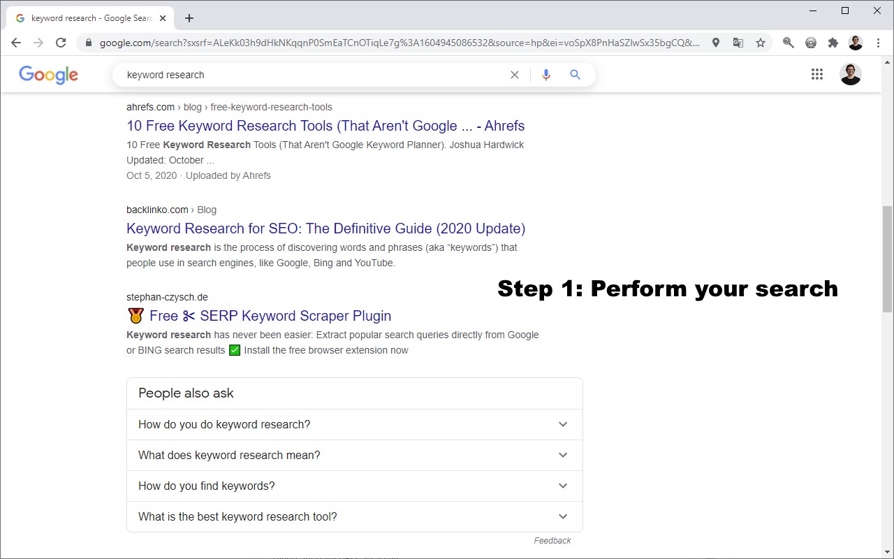Screen dimensions: 894x559
Task: Click the browser address bar URL
Action: (x=400, y=43)
